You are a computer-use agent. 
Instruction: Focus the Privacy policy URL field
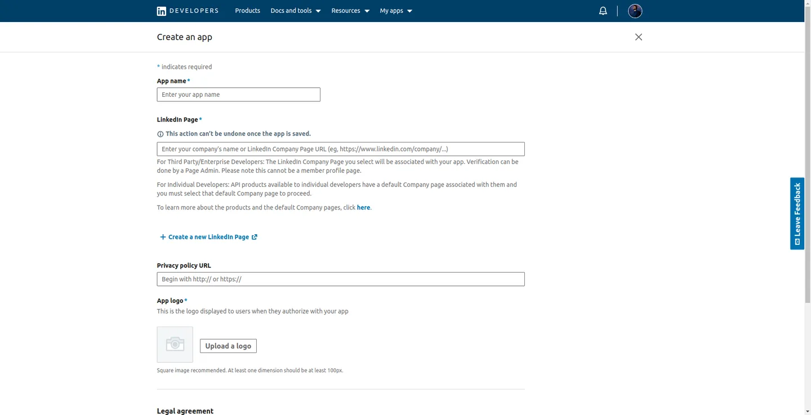tap(341, 279)
